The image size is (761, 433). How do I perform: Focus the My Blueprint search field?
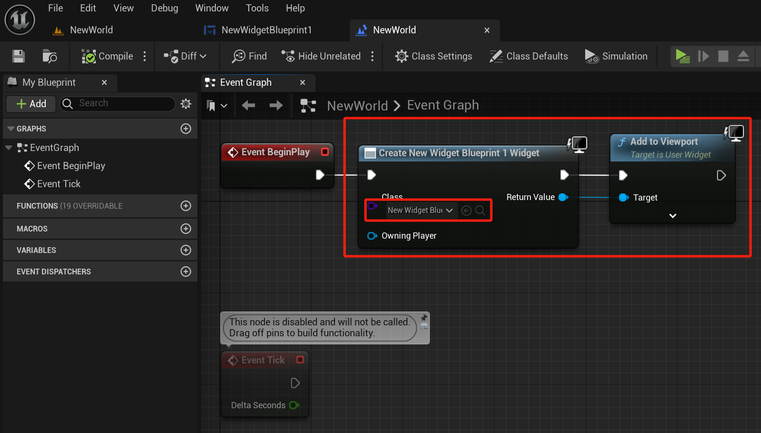click(x=117, y=103)
